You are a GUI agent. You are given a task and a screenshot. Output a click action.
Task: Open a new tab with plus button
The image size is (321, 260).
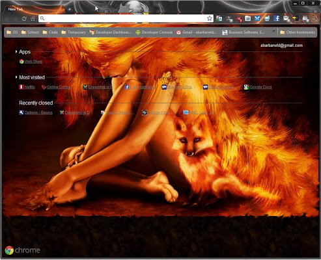pos(70,9)
